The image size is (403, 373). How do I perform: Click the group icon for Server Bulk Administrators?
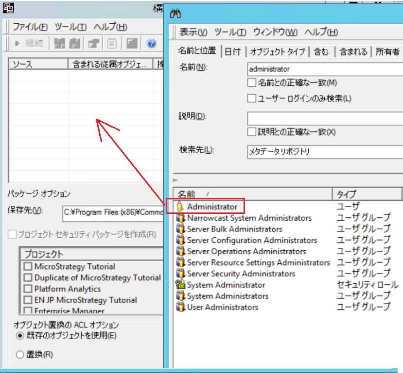(x=180, y=229)
